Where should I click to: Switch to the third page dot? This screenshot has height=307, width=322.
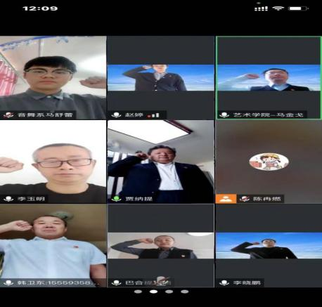[x=169, y=292]
